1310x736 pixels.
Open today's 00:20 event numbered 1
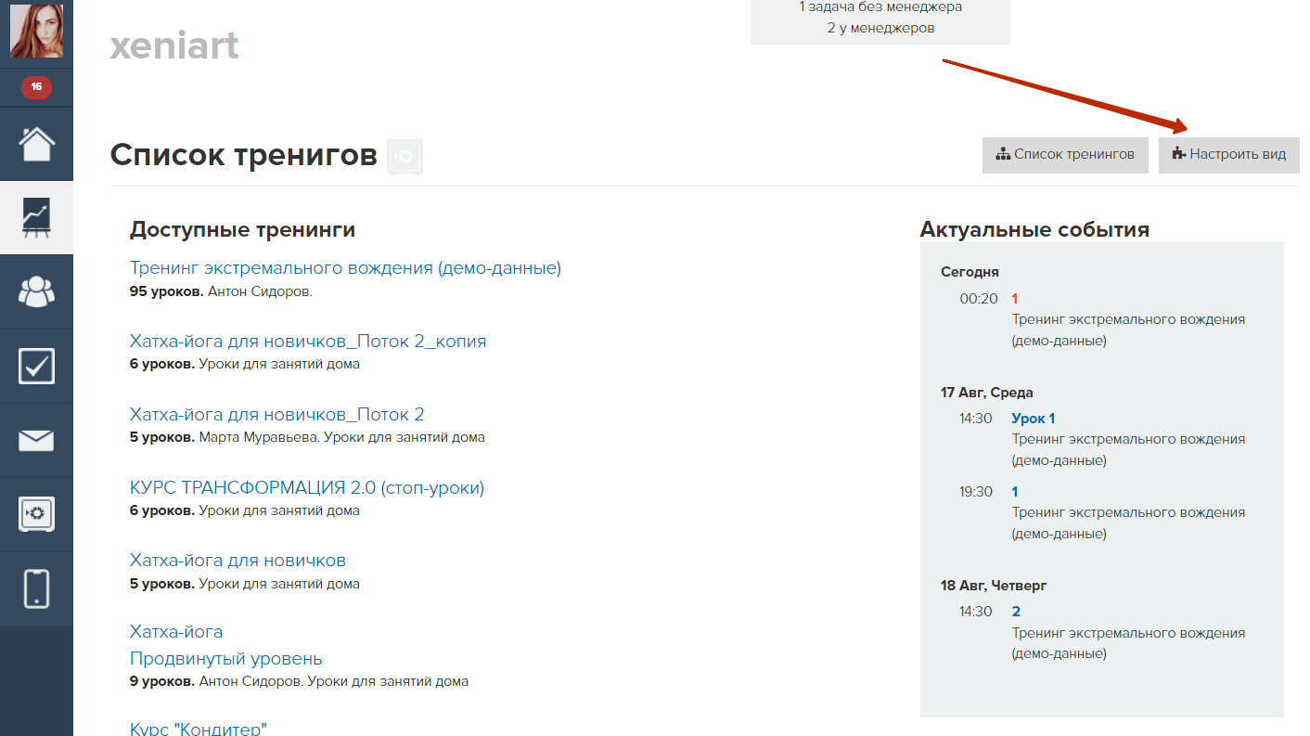point(1015,299)
